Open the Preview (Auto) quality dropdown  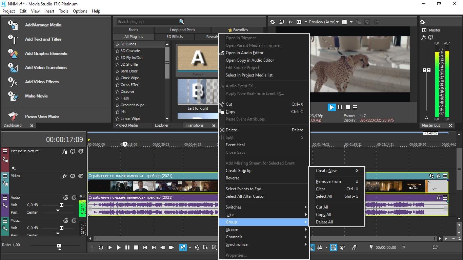[x=323, y=22]
